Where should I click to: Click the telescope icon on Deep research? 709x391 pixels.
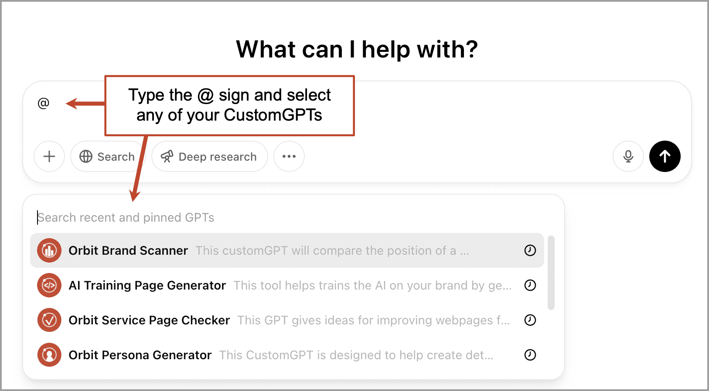tap(167, 156)
